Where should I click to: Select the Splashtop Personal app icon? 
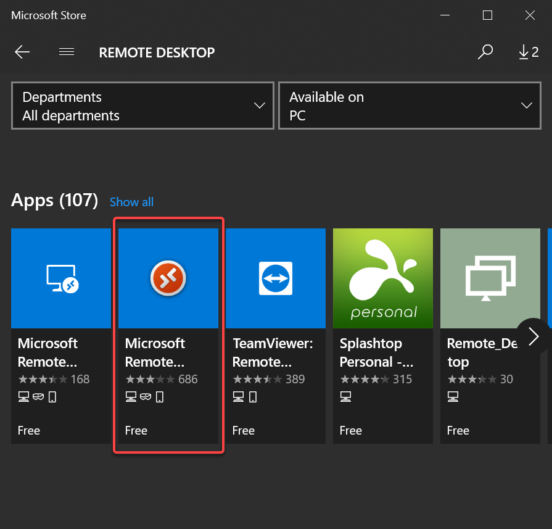point(382,278)
